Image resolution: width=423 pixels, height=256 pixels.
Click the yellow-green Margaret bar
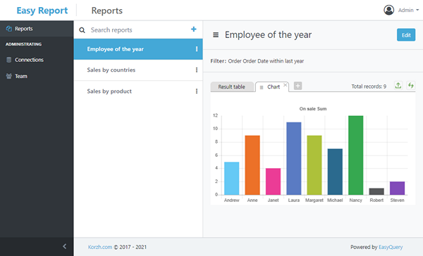click(314, 165)
